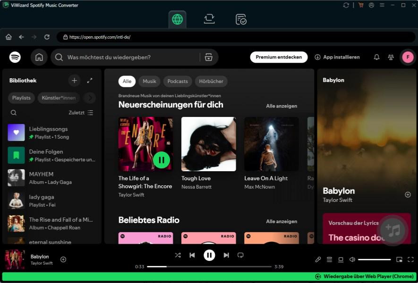Search in the library magnifier icon
This screenshot has height=283, width=418.
point(14,113)
